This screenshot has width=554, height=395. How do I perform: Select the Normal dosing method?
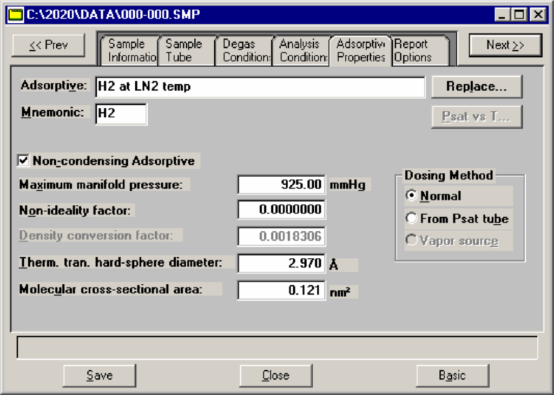tap(412, 196)
